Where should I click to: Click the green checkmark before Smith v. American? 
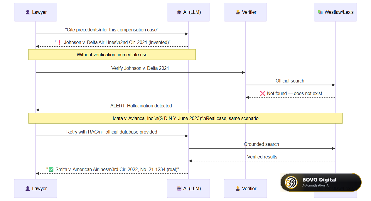click(x=51, y=170)
